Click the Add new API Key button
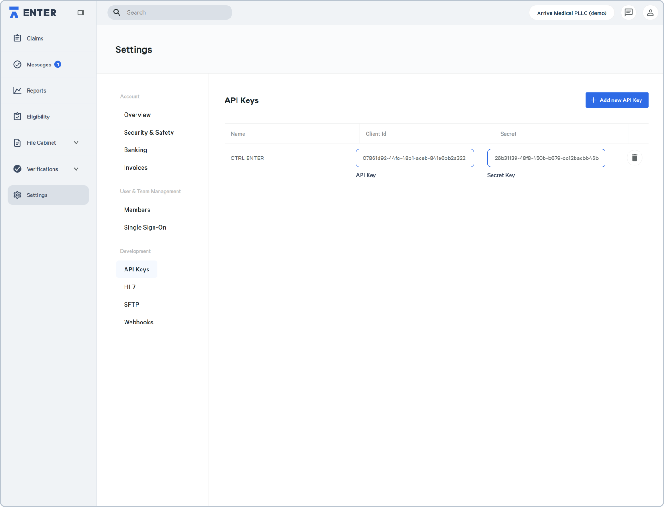The height and width of the screenshot is (507, 664). [x=617, y=100]
